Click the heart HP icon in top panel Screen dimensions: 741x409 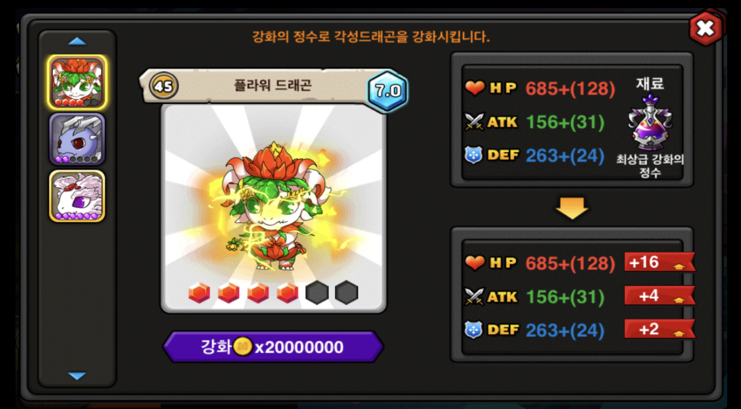[x=475, y=88]
